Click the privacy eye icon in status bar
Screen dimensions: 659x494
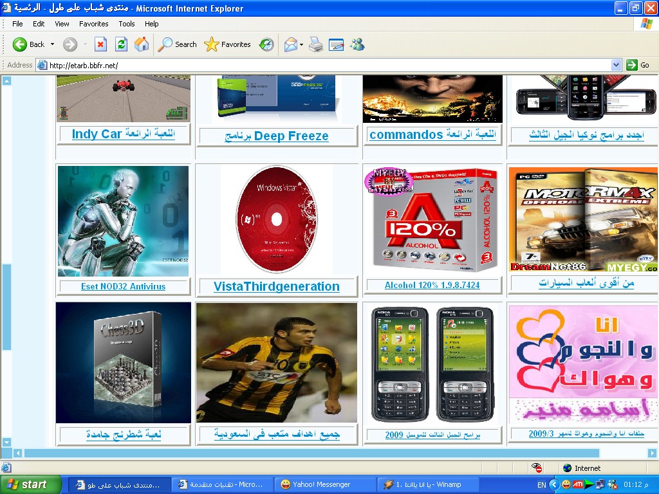[x=537, y=468]
